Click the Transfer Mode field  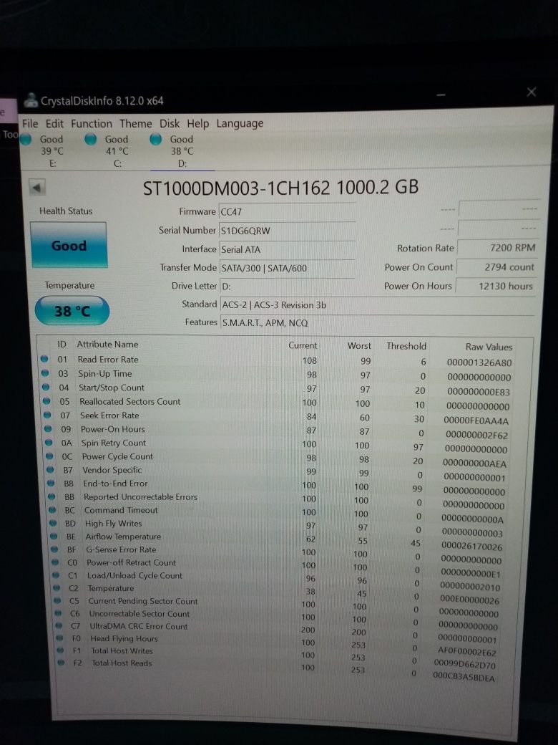coord(287,268)
